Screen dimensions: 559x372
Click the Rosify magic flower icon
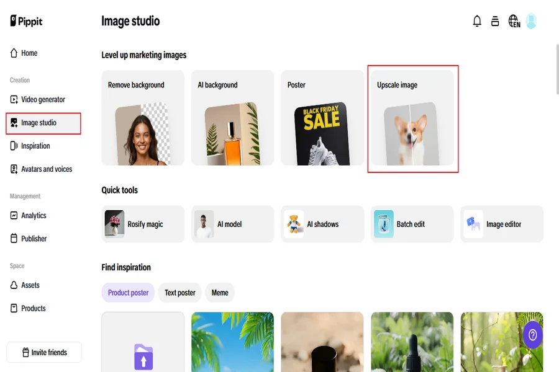click(x=114, y=224)
